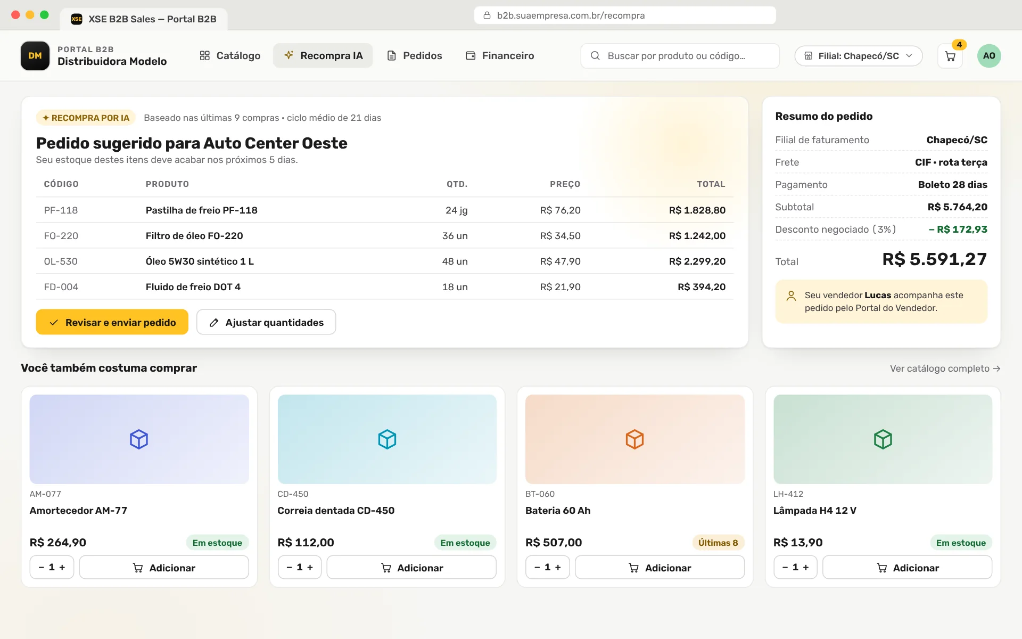Screen dimensions: 1022x639
Task: Click the cart badge showing 4
Action: click(x=959, y=45)
